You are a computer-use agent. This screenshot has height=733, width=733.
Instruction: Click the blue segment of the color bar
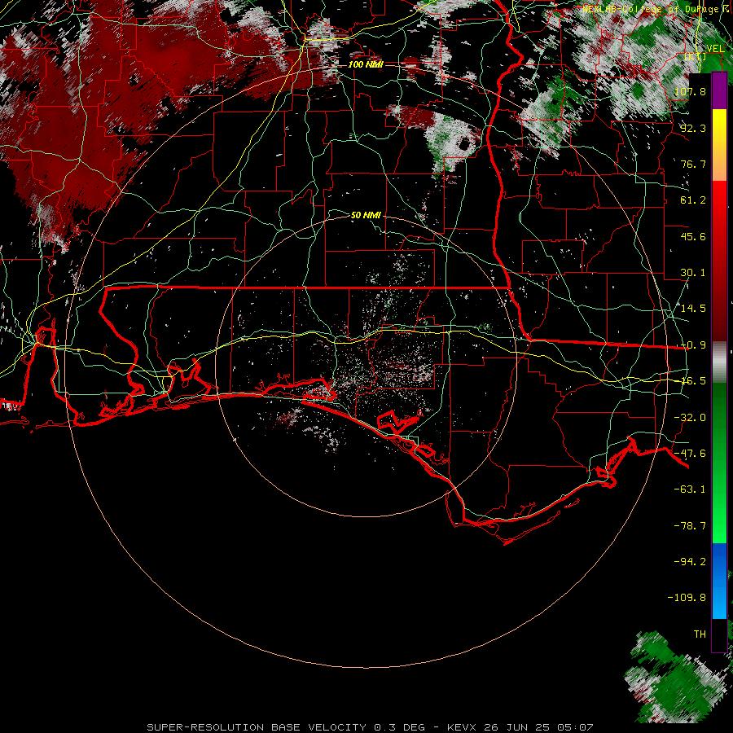click(x=719, y=581)
